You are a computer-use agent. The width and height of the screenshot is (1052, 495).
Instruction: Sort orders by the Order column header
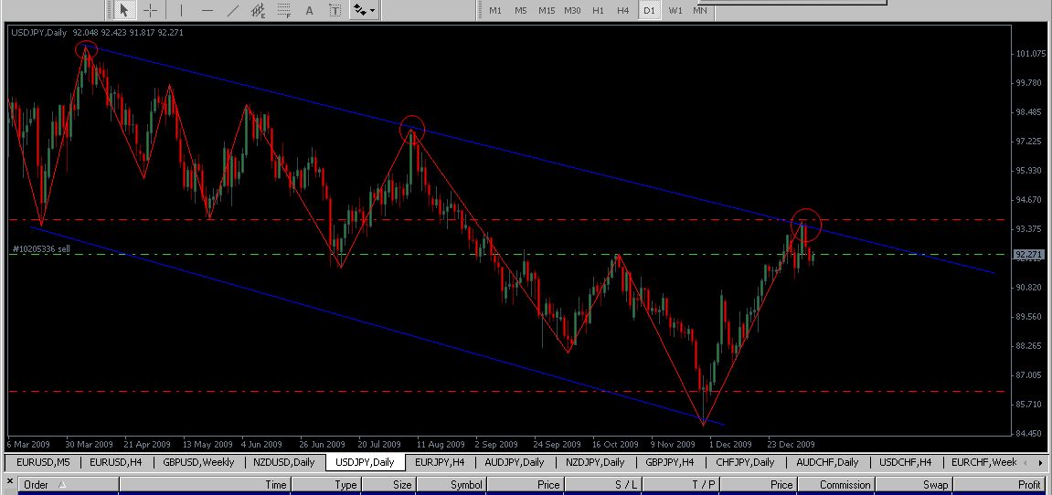[37, 485]
